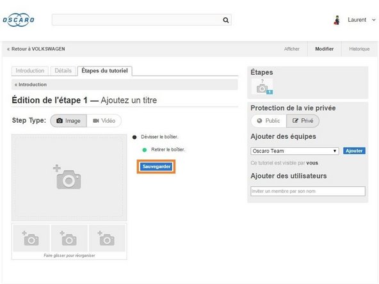
Task: Click the Ajoutez un titre placeholder
Action: click(x=129, y=100)
